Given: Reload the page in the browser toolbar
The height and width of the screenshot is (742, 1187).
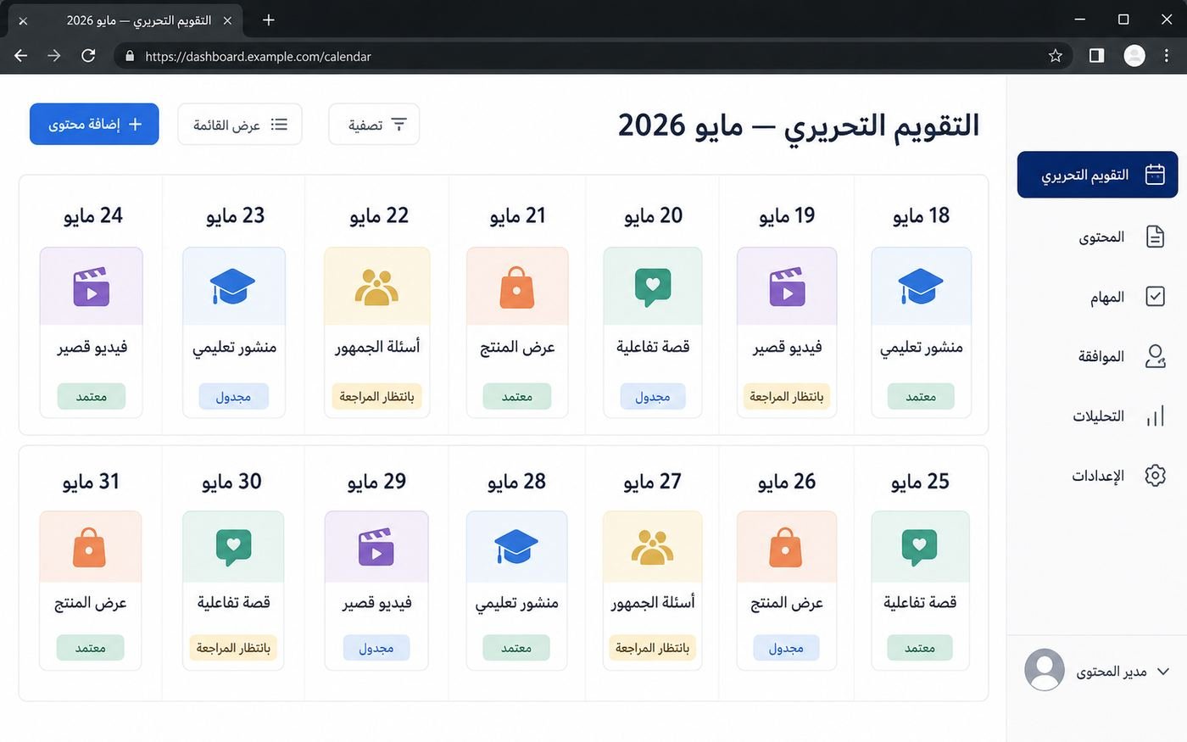Looking at the screenshot, I should pos(88,56).
